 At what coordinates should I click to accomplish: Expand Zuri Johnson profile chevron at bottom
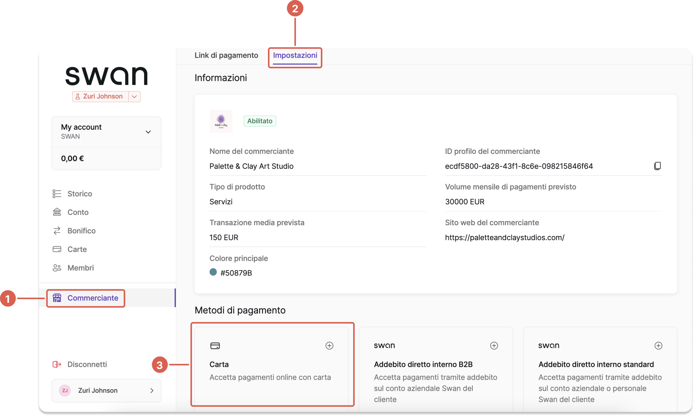(x=152, y=391)
